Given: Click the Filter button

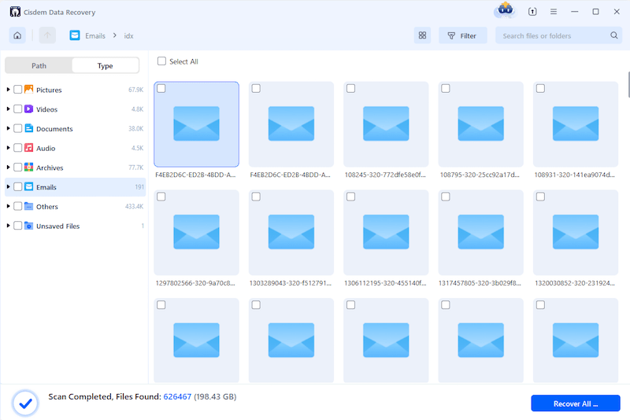Looking at the screenshot, I should point(462,35).
